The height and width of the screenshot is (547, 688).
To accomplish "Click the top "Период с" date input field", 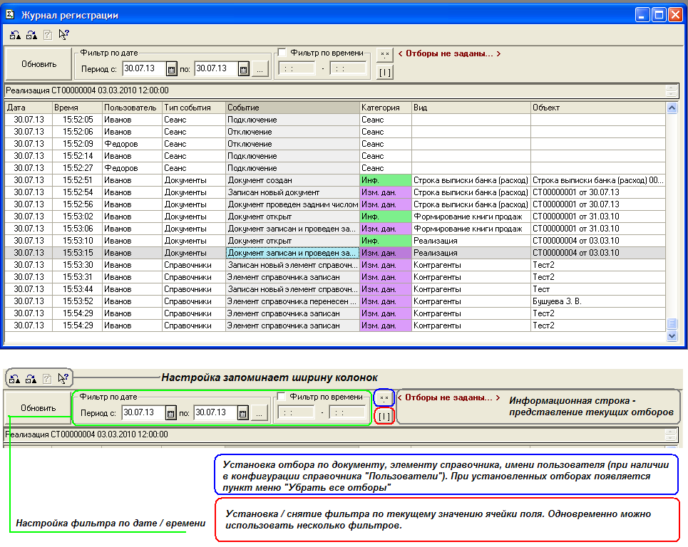I will point(143,68).
